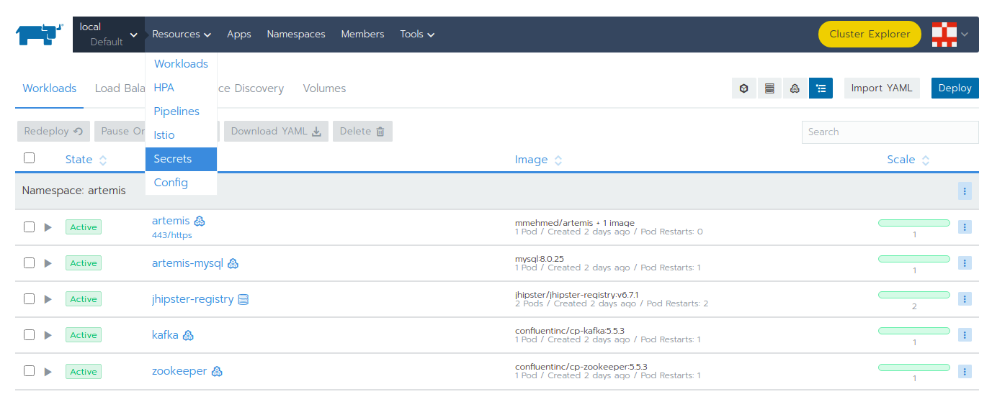Expand the Tools menu in the header
992x402 pixels.
tap(417, 35)
